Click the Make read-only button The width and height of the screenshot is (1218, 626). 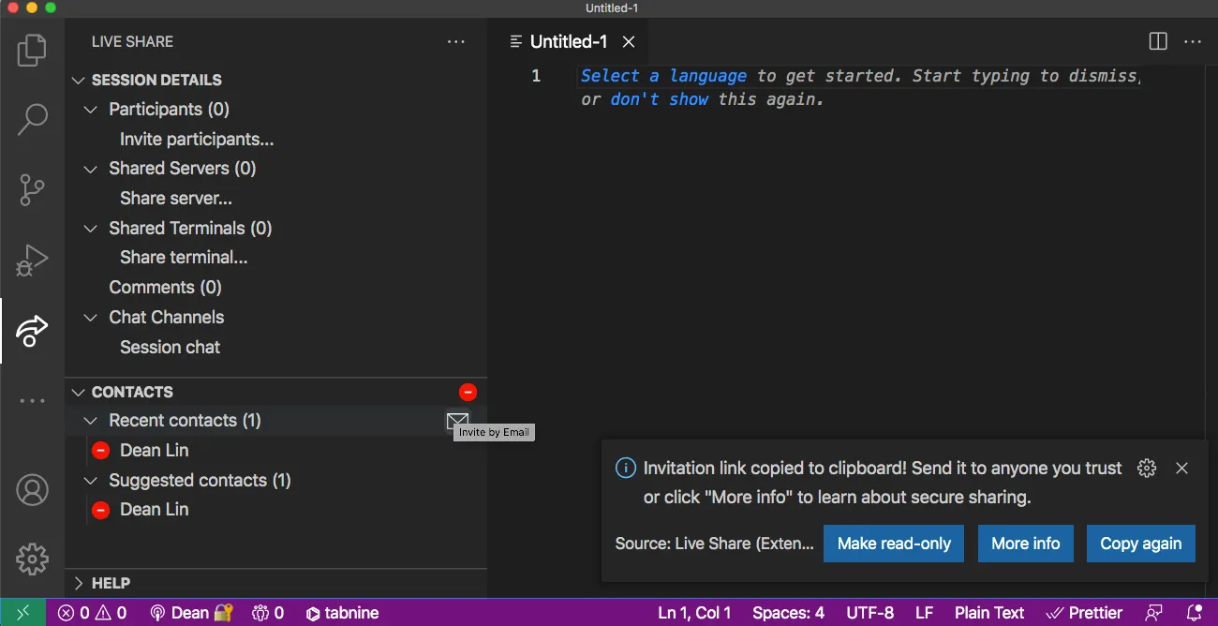(894, 544)
